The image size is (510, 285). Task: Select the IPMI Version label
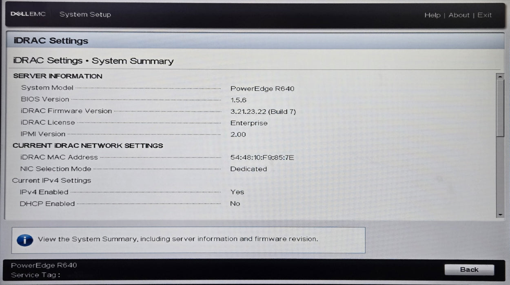(43, 134)
